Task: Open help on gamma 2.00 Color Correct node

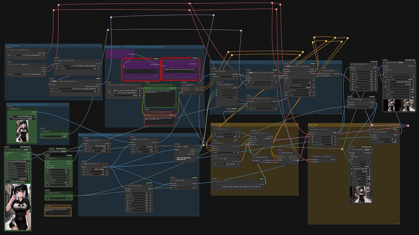Action: [152, 185]
